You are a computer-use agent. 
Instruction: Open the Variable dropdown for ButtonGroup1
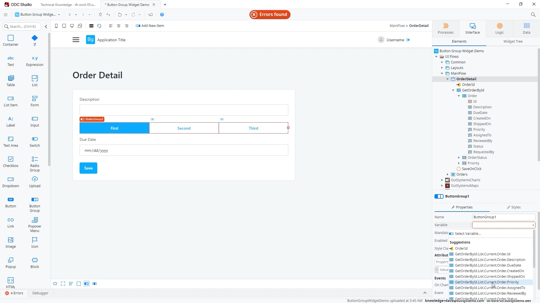coord(532,225)
